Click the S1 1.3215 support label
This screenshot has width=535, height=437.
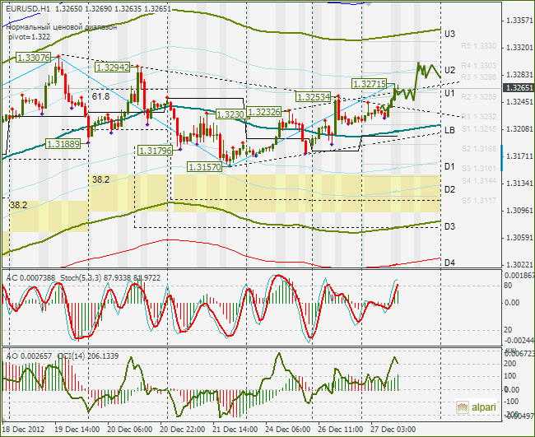pyautogui.click(x=479, y=129)
